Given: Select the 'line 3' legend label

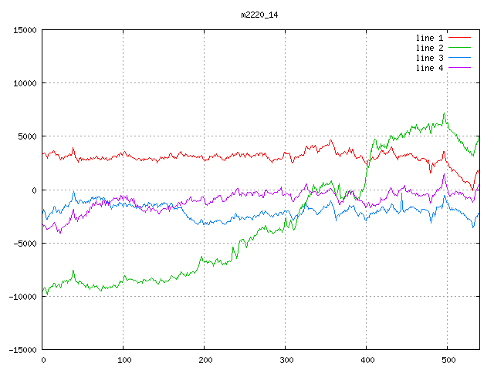Looking at the screenshot, I should click(429, 58).
